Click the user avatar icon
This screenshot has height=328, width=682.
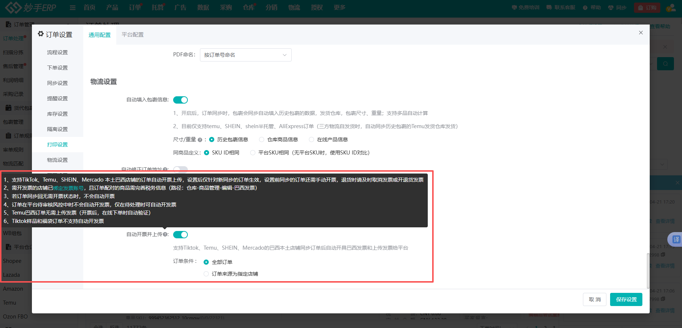click(x=671, y=8)
